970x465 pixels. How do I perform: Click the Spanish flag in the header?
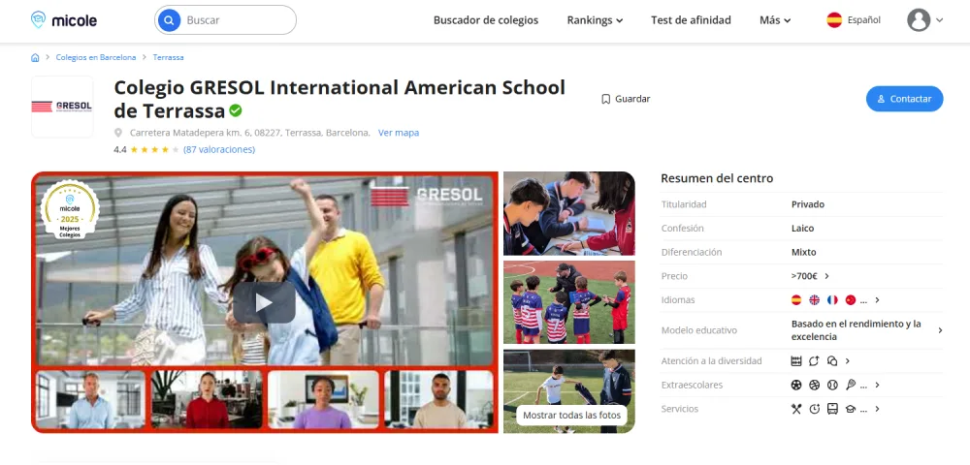tap(834, 19)
